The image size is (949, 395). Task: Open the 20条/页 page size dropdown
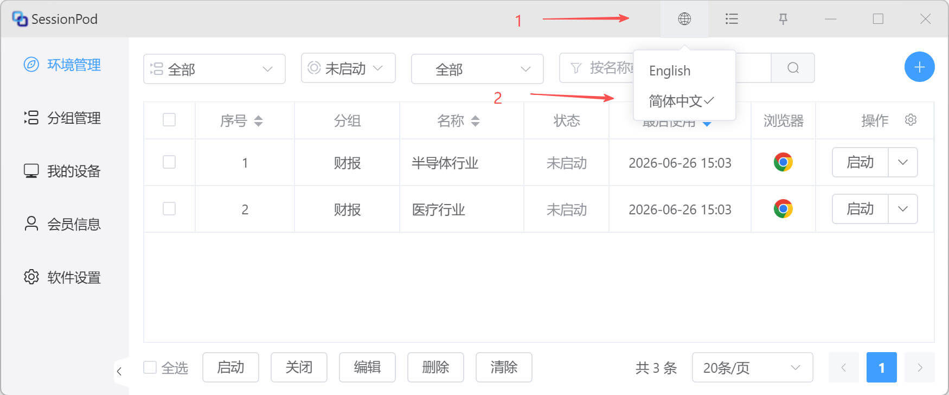(x=752, y=367)
